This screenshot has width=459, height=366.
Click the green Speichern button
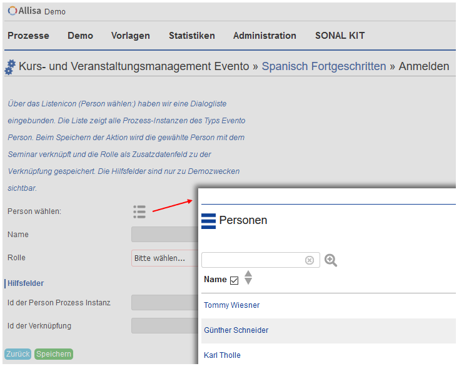54,353
